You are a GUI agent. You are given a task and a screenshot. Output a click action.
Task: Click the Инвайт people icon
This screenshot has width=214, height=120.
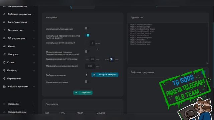[4, 46]
